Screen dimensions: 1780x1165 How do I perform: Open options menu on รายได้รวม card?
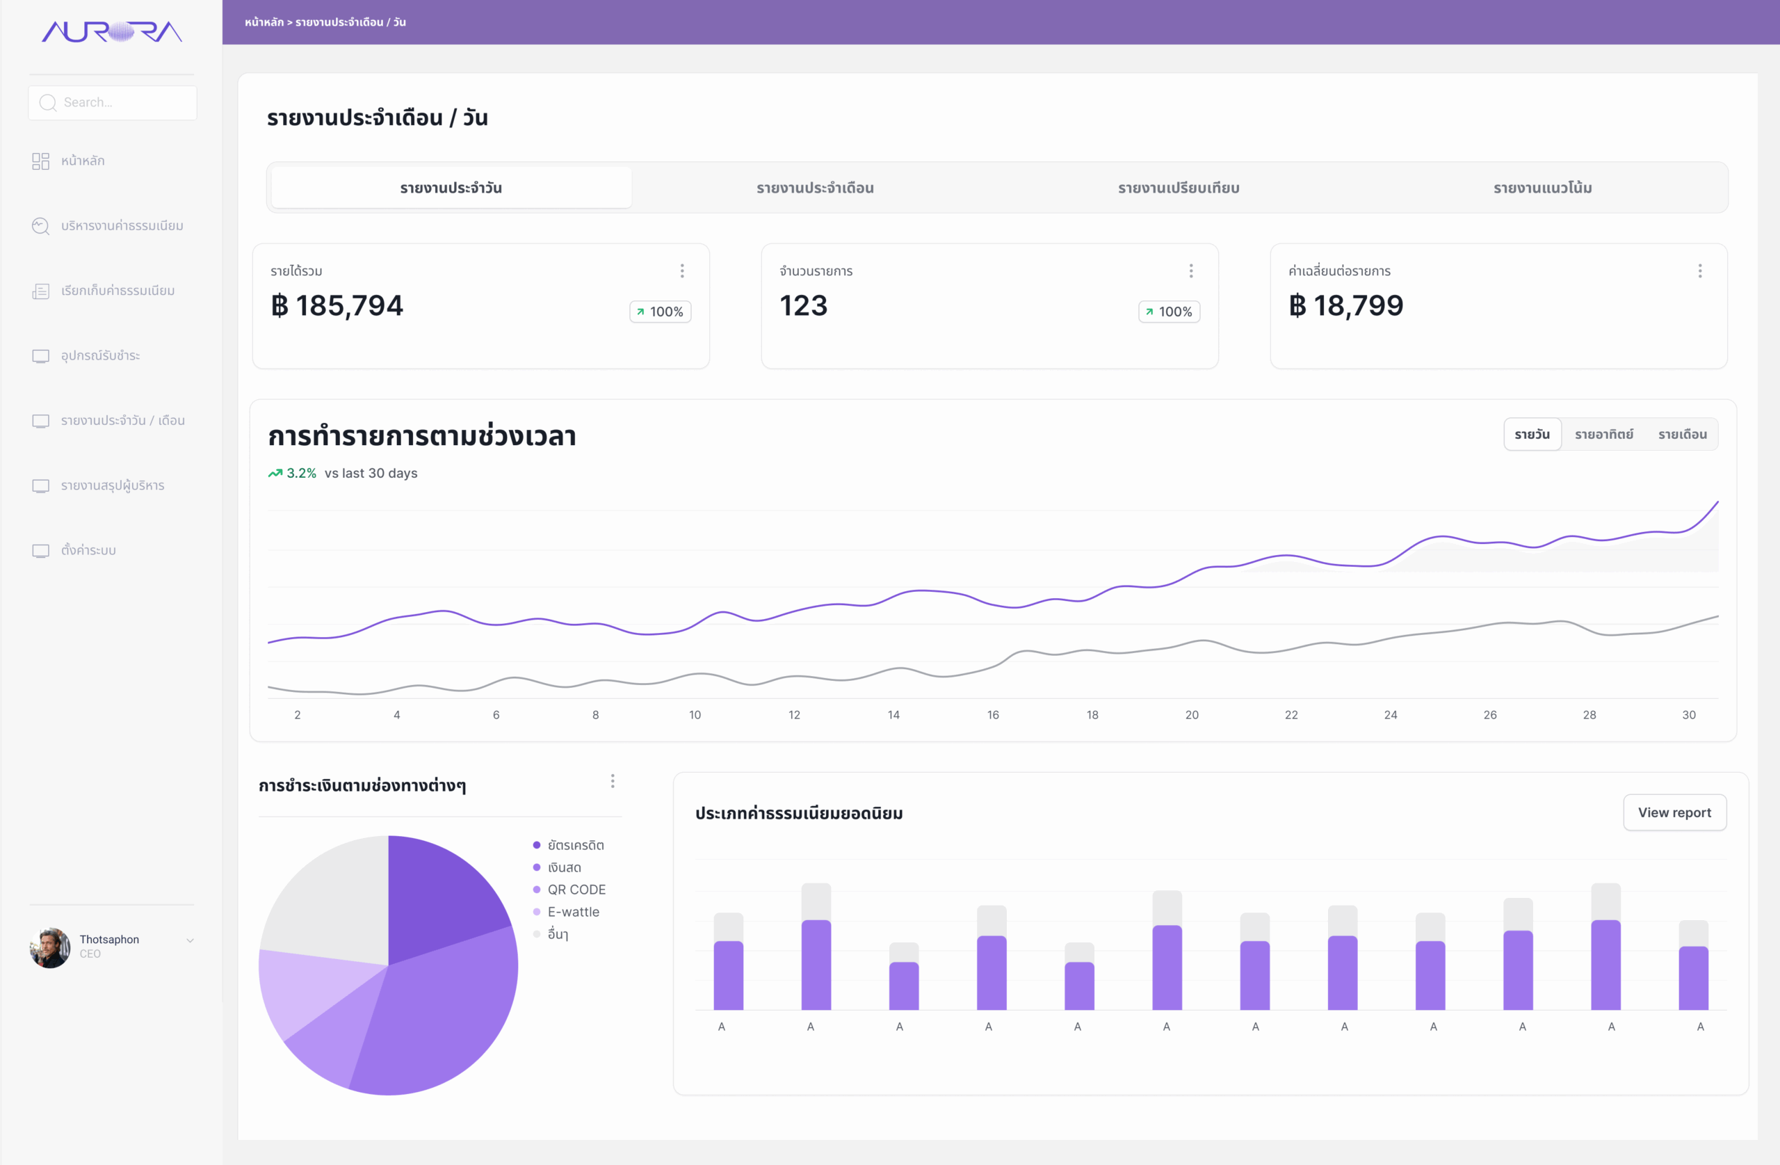pyautogui.click(x=681, y=271)
